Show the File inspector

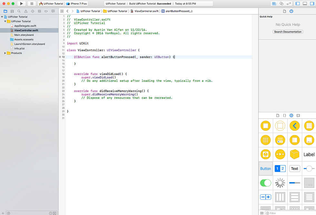point(284,11)
